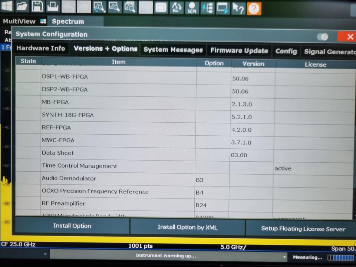The width and height of the screenshot is (356, 267).
Task: Select the Audio Demodulator item
Action: pos(69,178)
